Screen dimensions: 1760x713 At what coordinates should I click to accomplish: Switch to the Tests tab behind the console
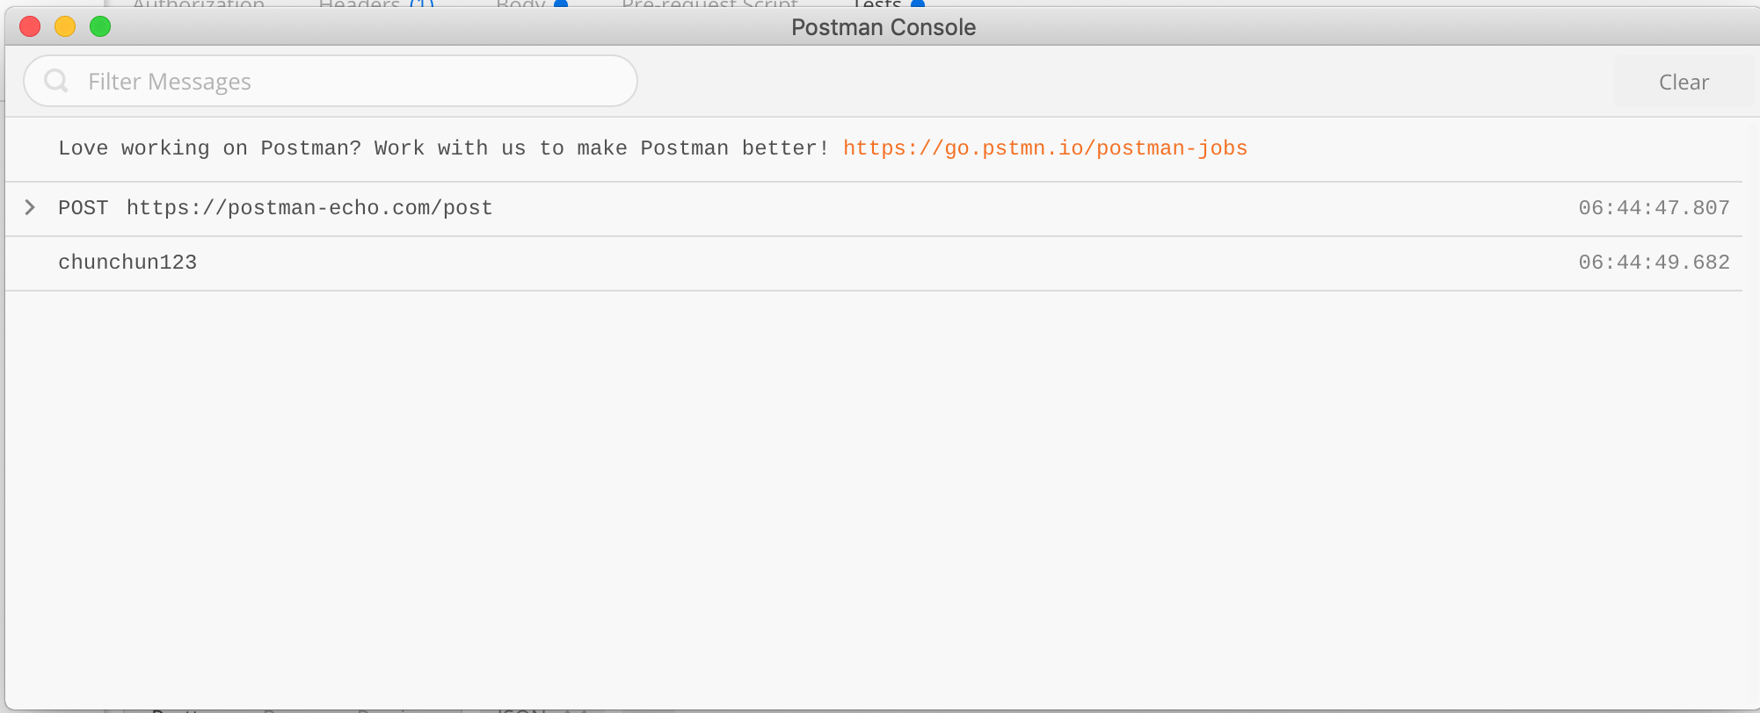[877, 4]
